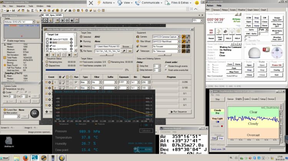Click the wrench icon next to Camera
Image resolution: width=288 pixels, height=161 pixels.
[x=184, y=37]
